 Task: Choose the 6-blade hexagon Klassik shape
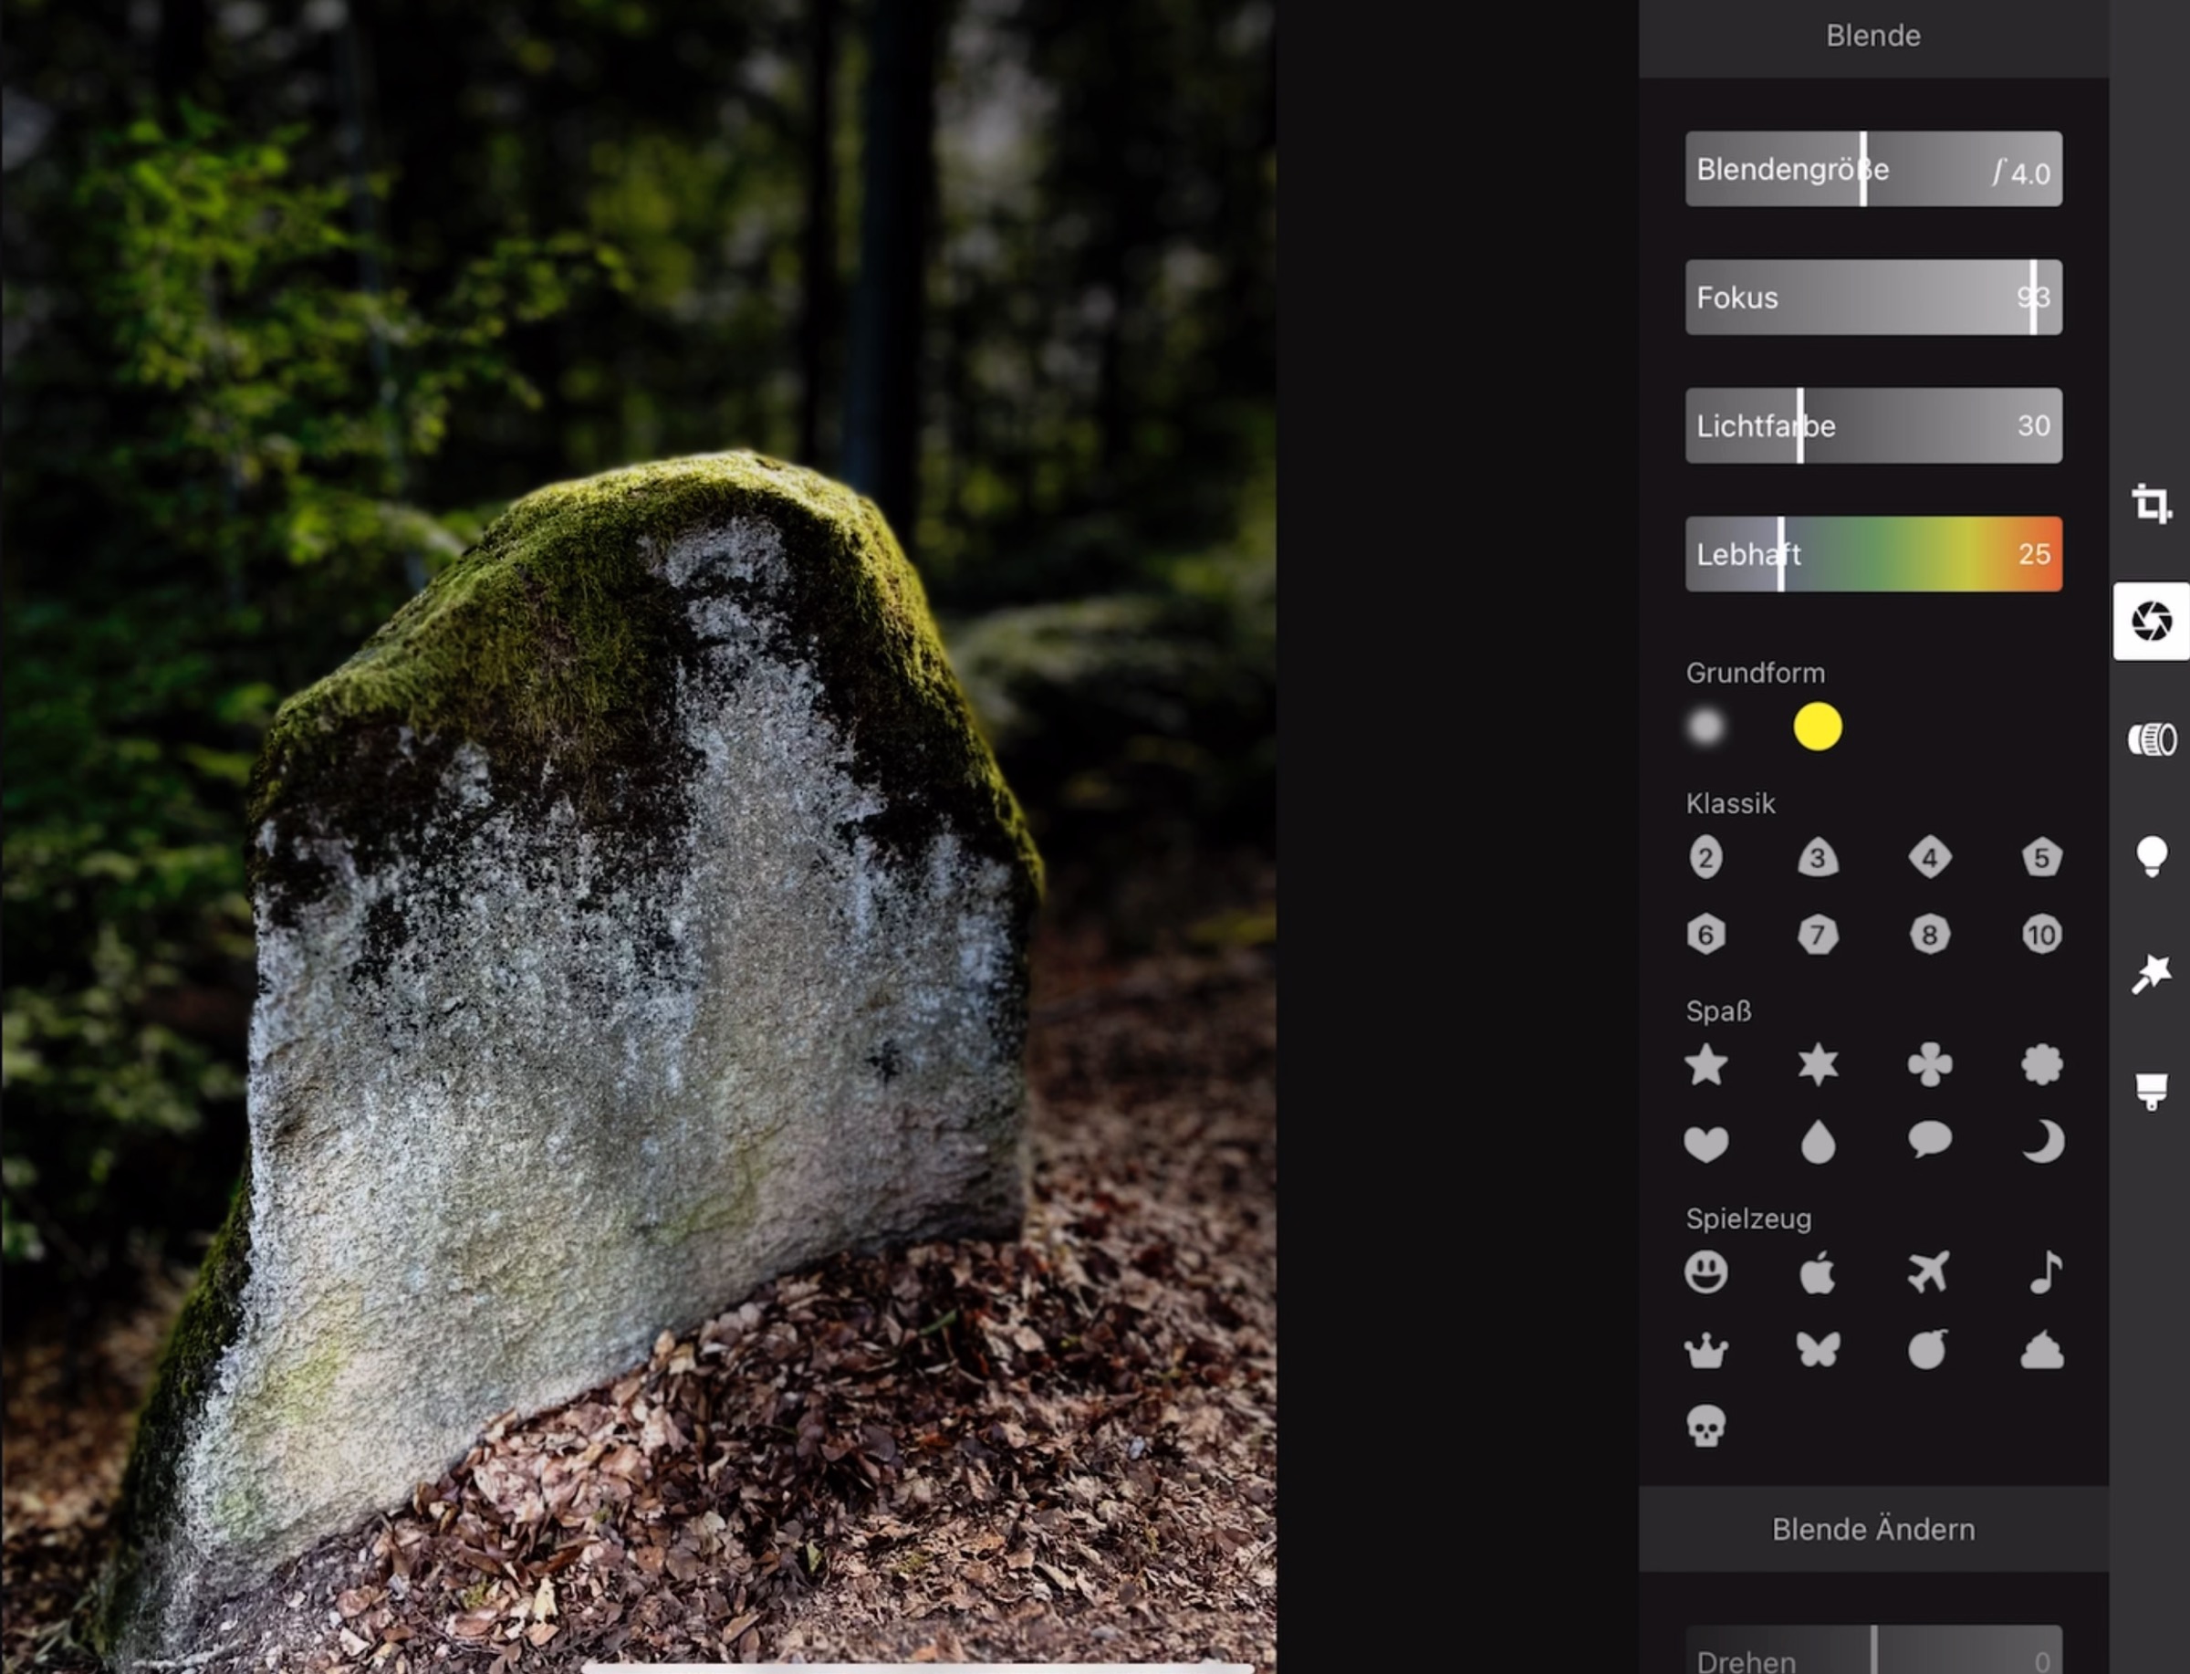[1706, 935]
